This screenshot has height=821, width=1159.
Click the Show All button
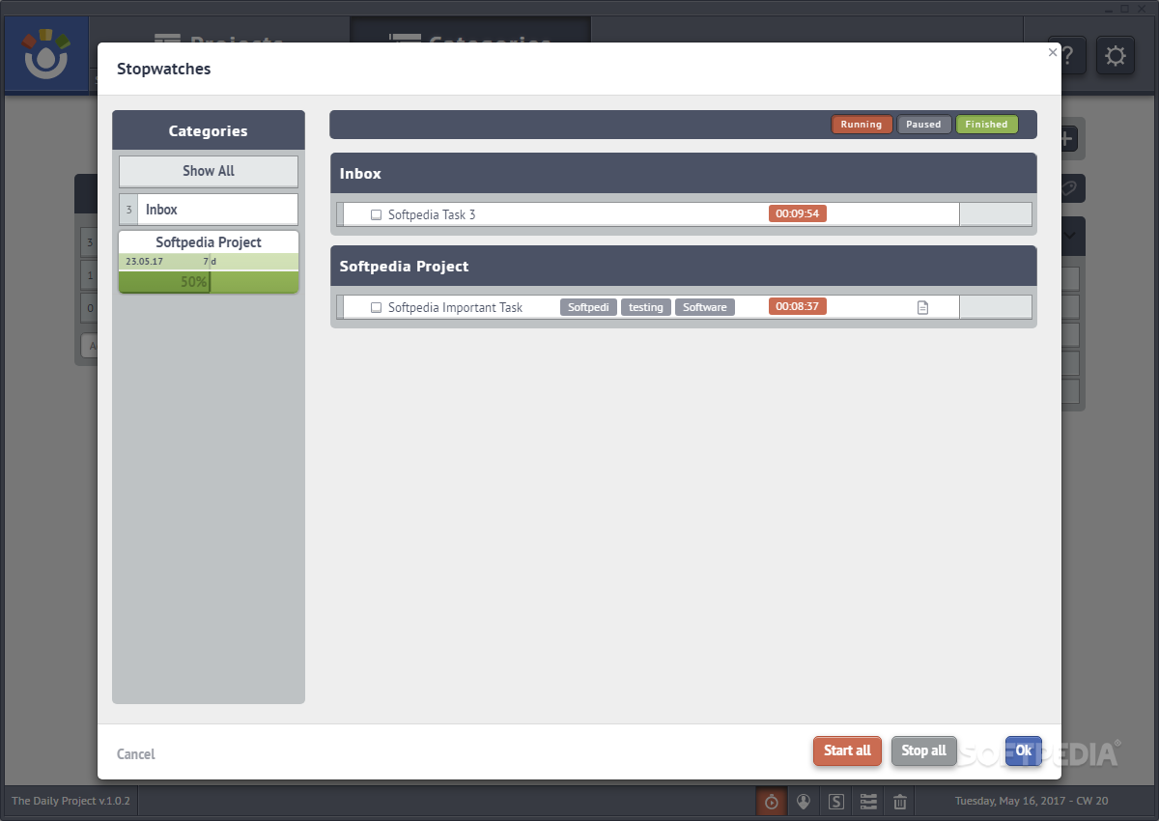click(209, 171)
